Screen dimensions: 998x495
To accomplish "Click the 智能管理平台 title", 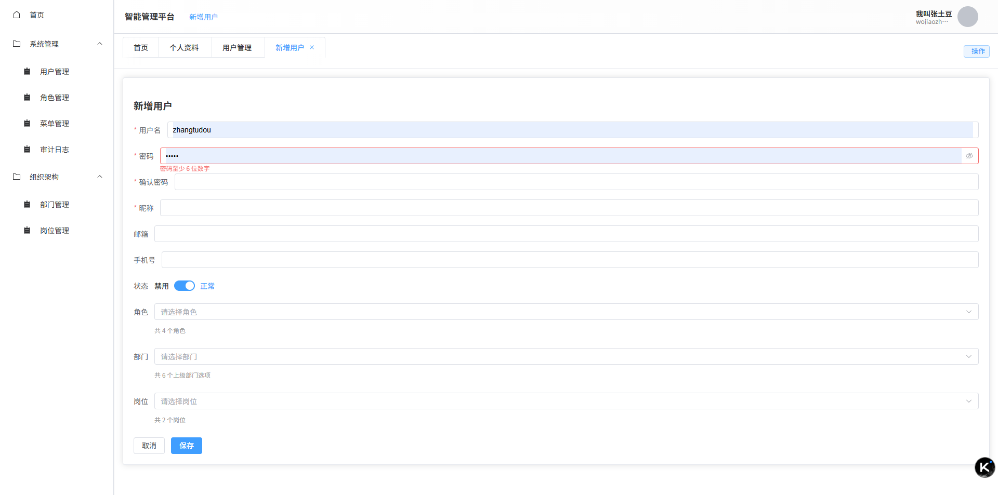I will (x=150, y=17).
